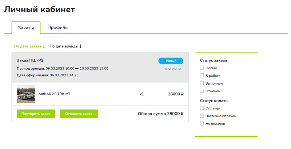Filter orders by Оплачен payment status
Screen dimensions: 291x149
(202, 108)
